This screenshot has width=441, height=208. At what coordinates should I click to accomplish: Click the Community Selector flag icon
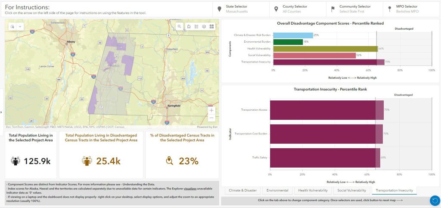[333, 9]
